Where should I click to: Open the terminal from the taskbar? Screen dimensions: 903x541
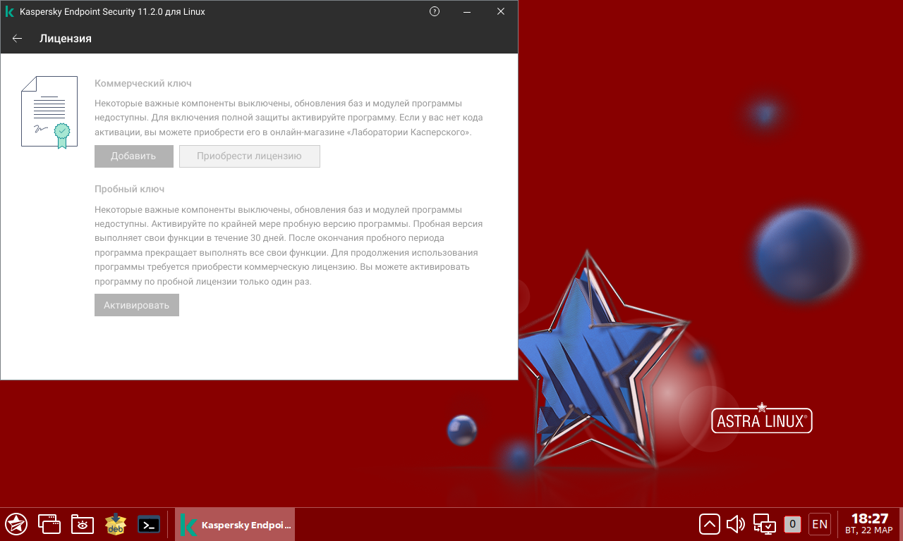tap(149, 524)
